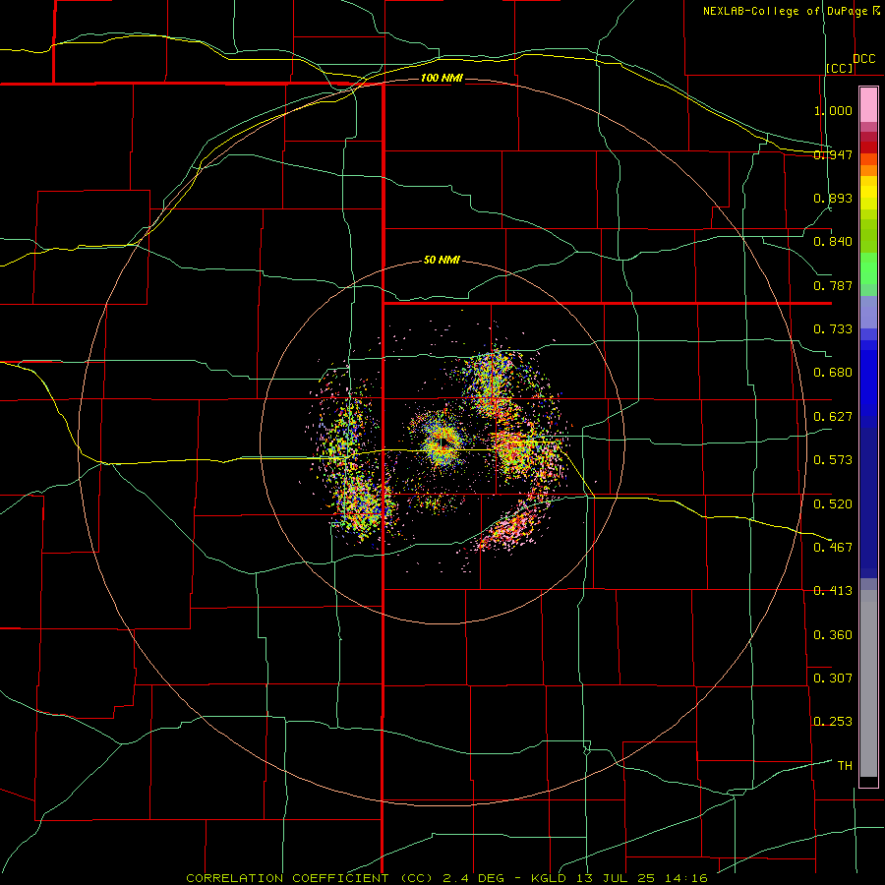Click the "100 NMI" range ring label
This screenshot has height=885, width=885.
tap(442, 78)
